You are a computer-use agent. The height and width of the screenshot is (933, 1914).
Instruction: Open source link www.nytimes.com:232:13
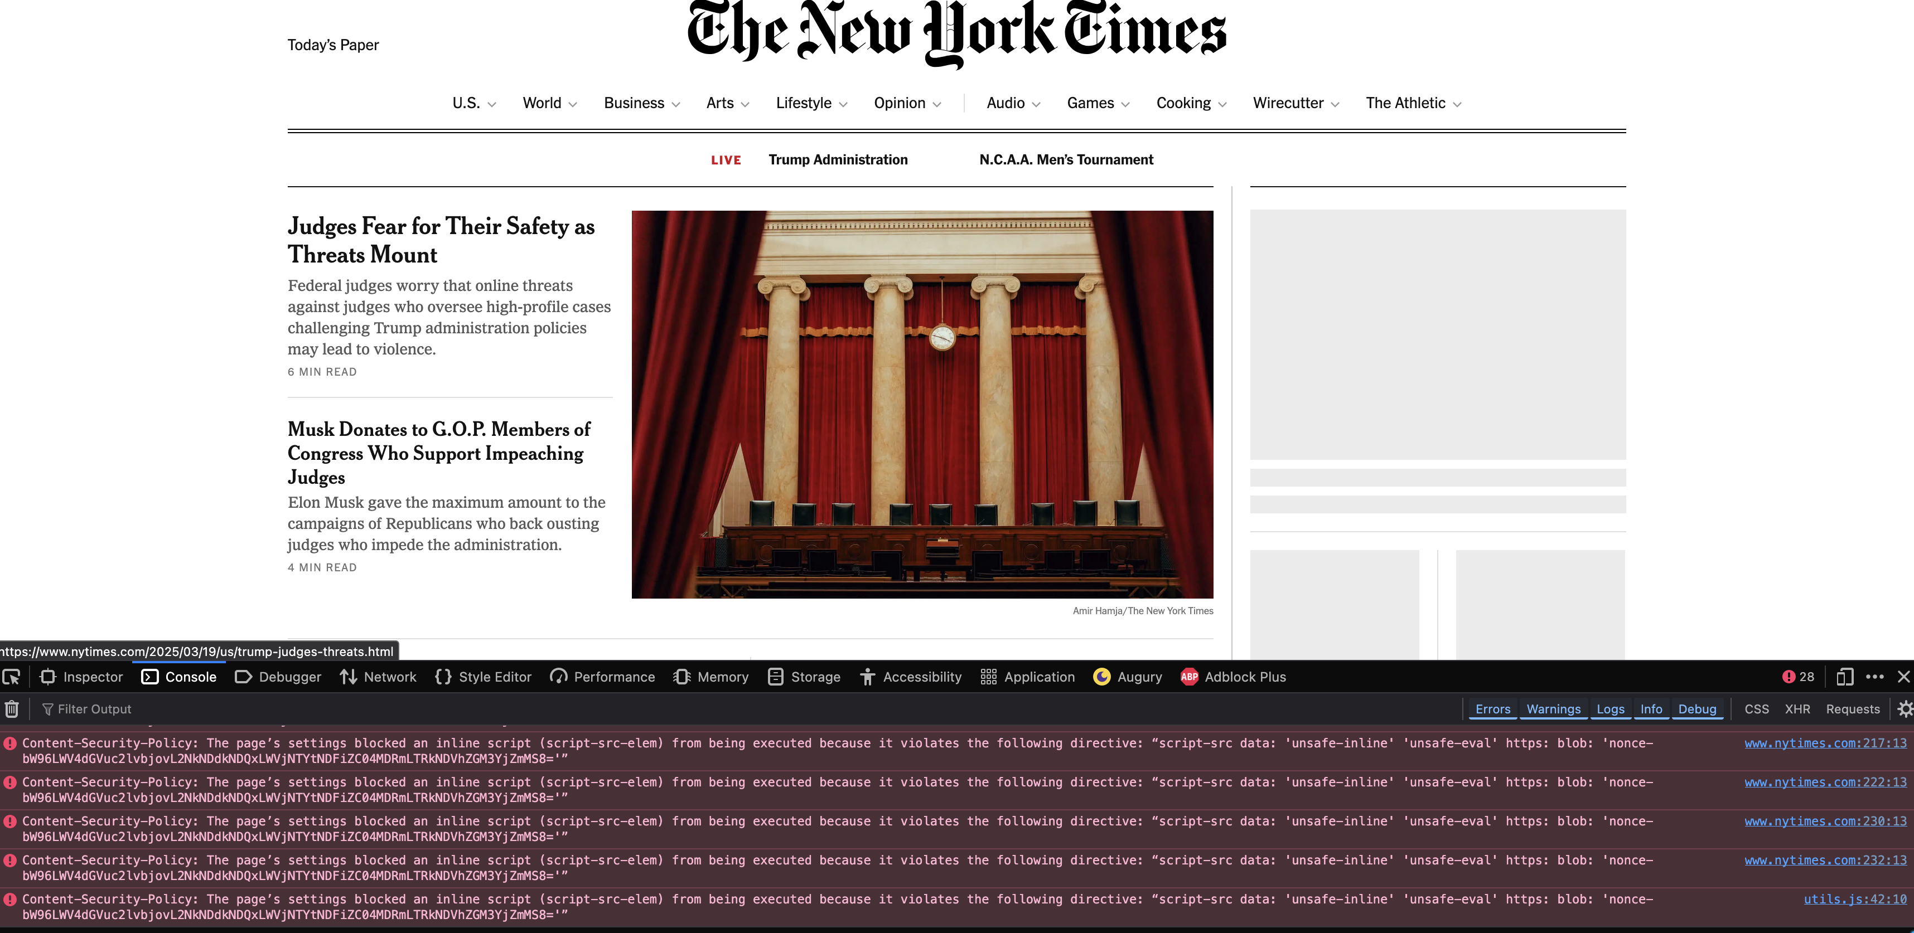pos(1825,860)
